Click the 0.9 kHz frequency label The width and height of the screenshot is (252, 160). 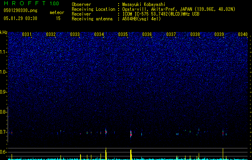pos(4,92)
